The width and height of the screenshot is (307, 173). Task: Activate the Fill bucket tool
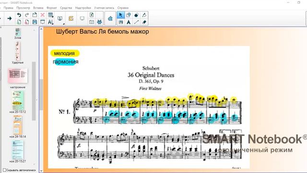tap(144, 15)
